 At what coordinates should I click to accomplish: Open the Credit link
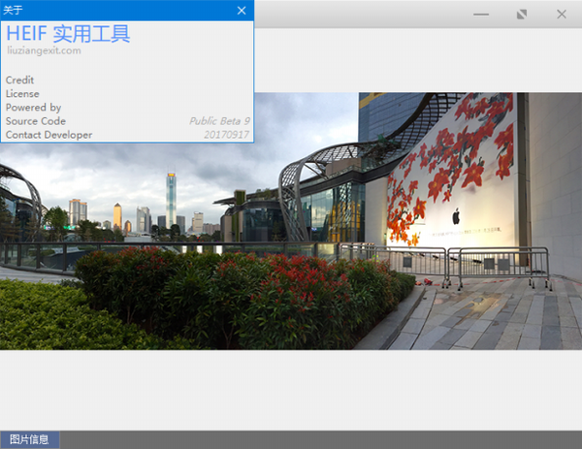coord(19,80)
